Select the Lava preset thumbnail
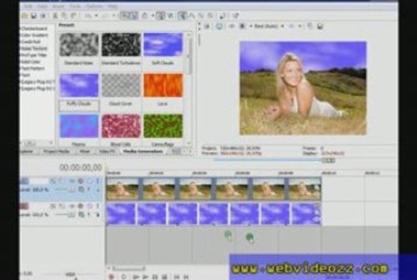 point(163,86)
